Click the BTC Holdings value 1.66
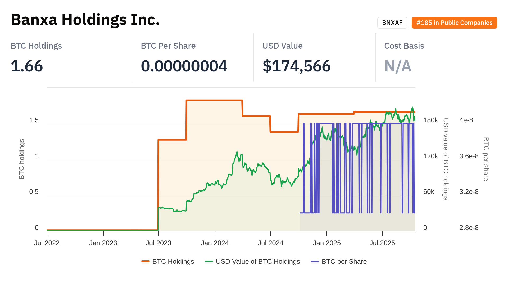Viewport: 508px width, 286px height. [x=27, y=66]
